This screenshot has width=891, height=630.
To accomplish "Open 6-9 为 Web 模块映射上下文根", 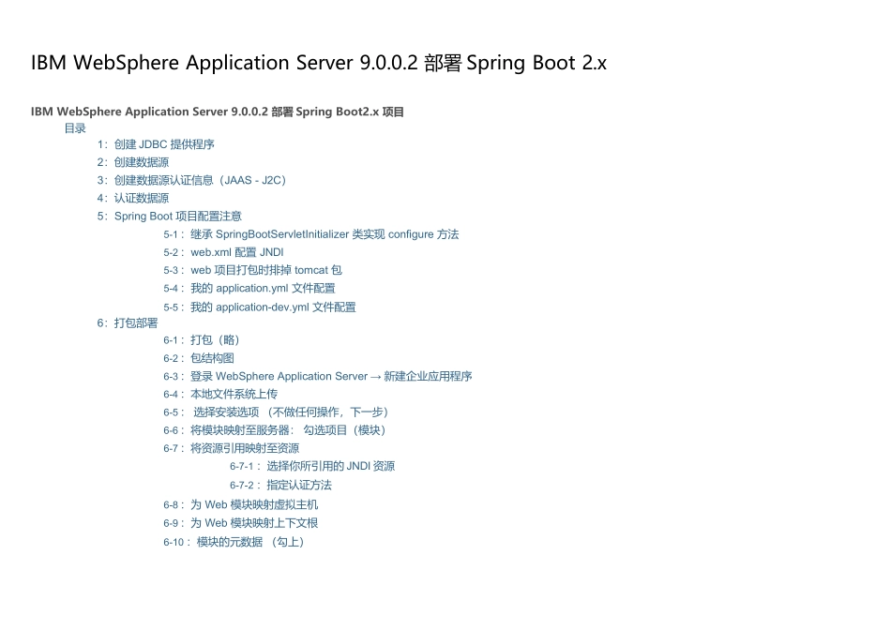I will (241, 523).
